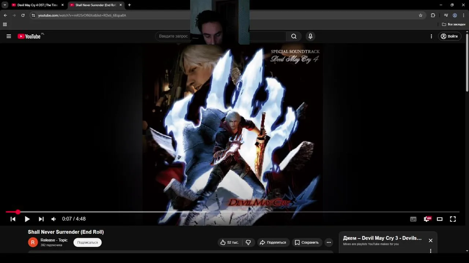The image size is (469, 263).
Task: Close the Shall Never Surrender tab
Action: [121, 5]
